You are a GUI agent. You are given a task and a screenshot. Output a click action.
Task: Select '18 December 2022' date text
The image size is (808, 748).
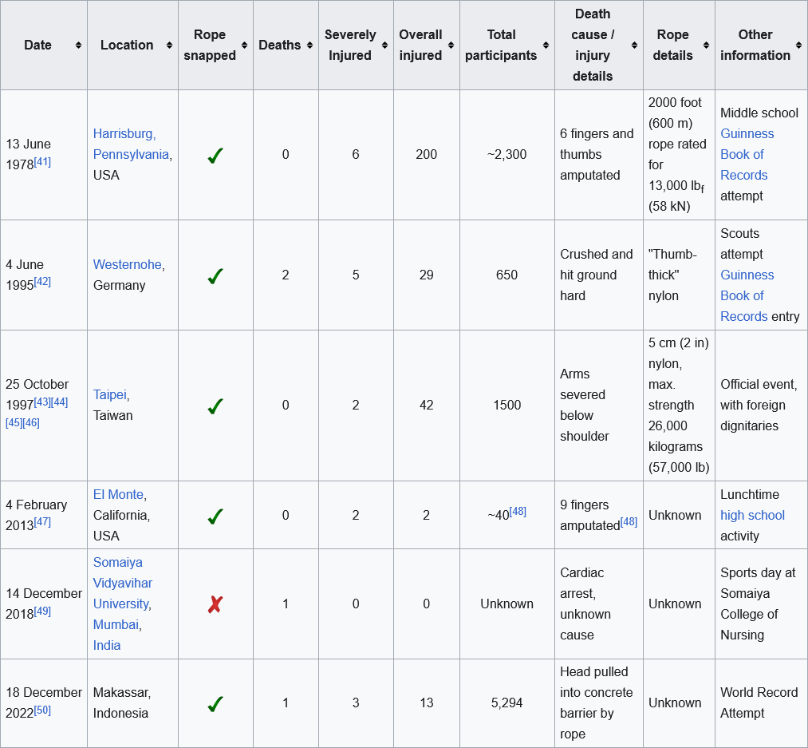pyautogui.click(x=44, y=702)
